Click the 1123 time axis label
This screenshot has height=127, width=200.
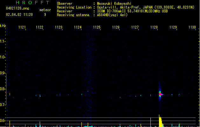tap(59, 27)
